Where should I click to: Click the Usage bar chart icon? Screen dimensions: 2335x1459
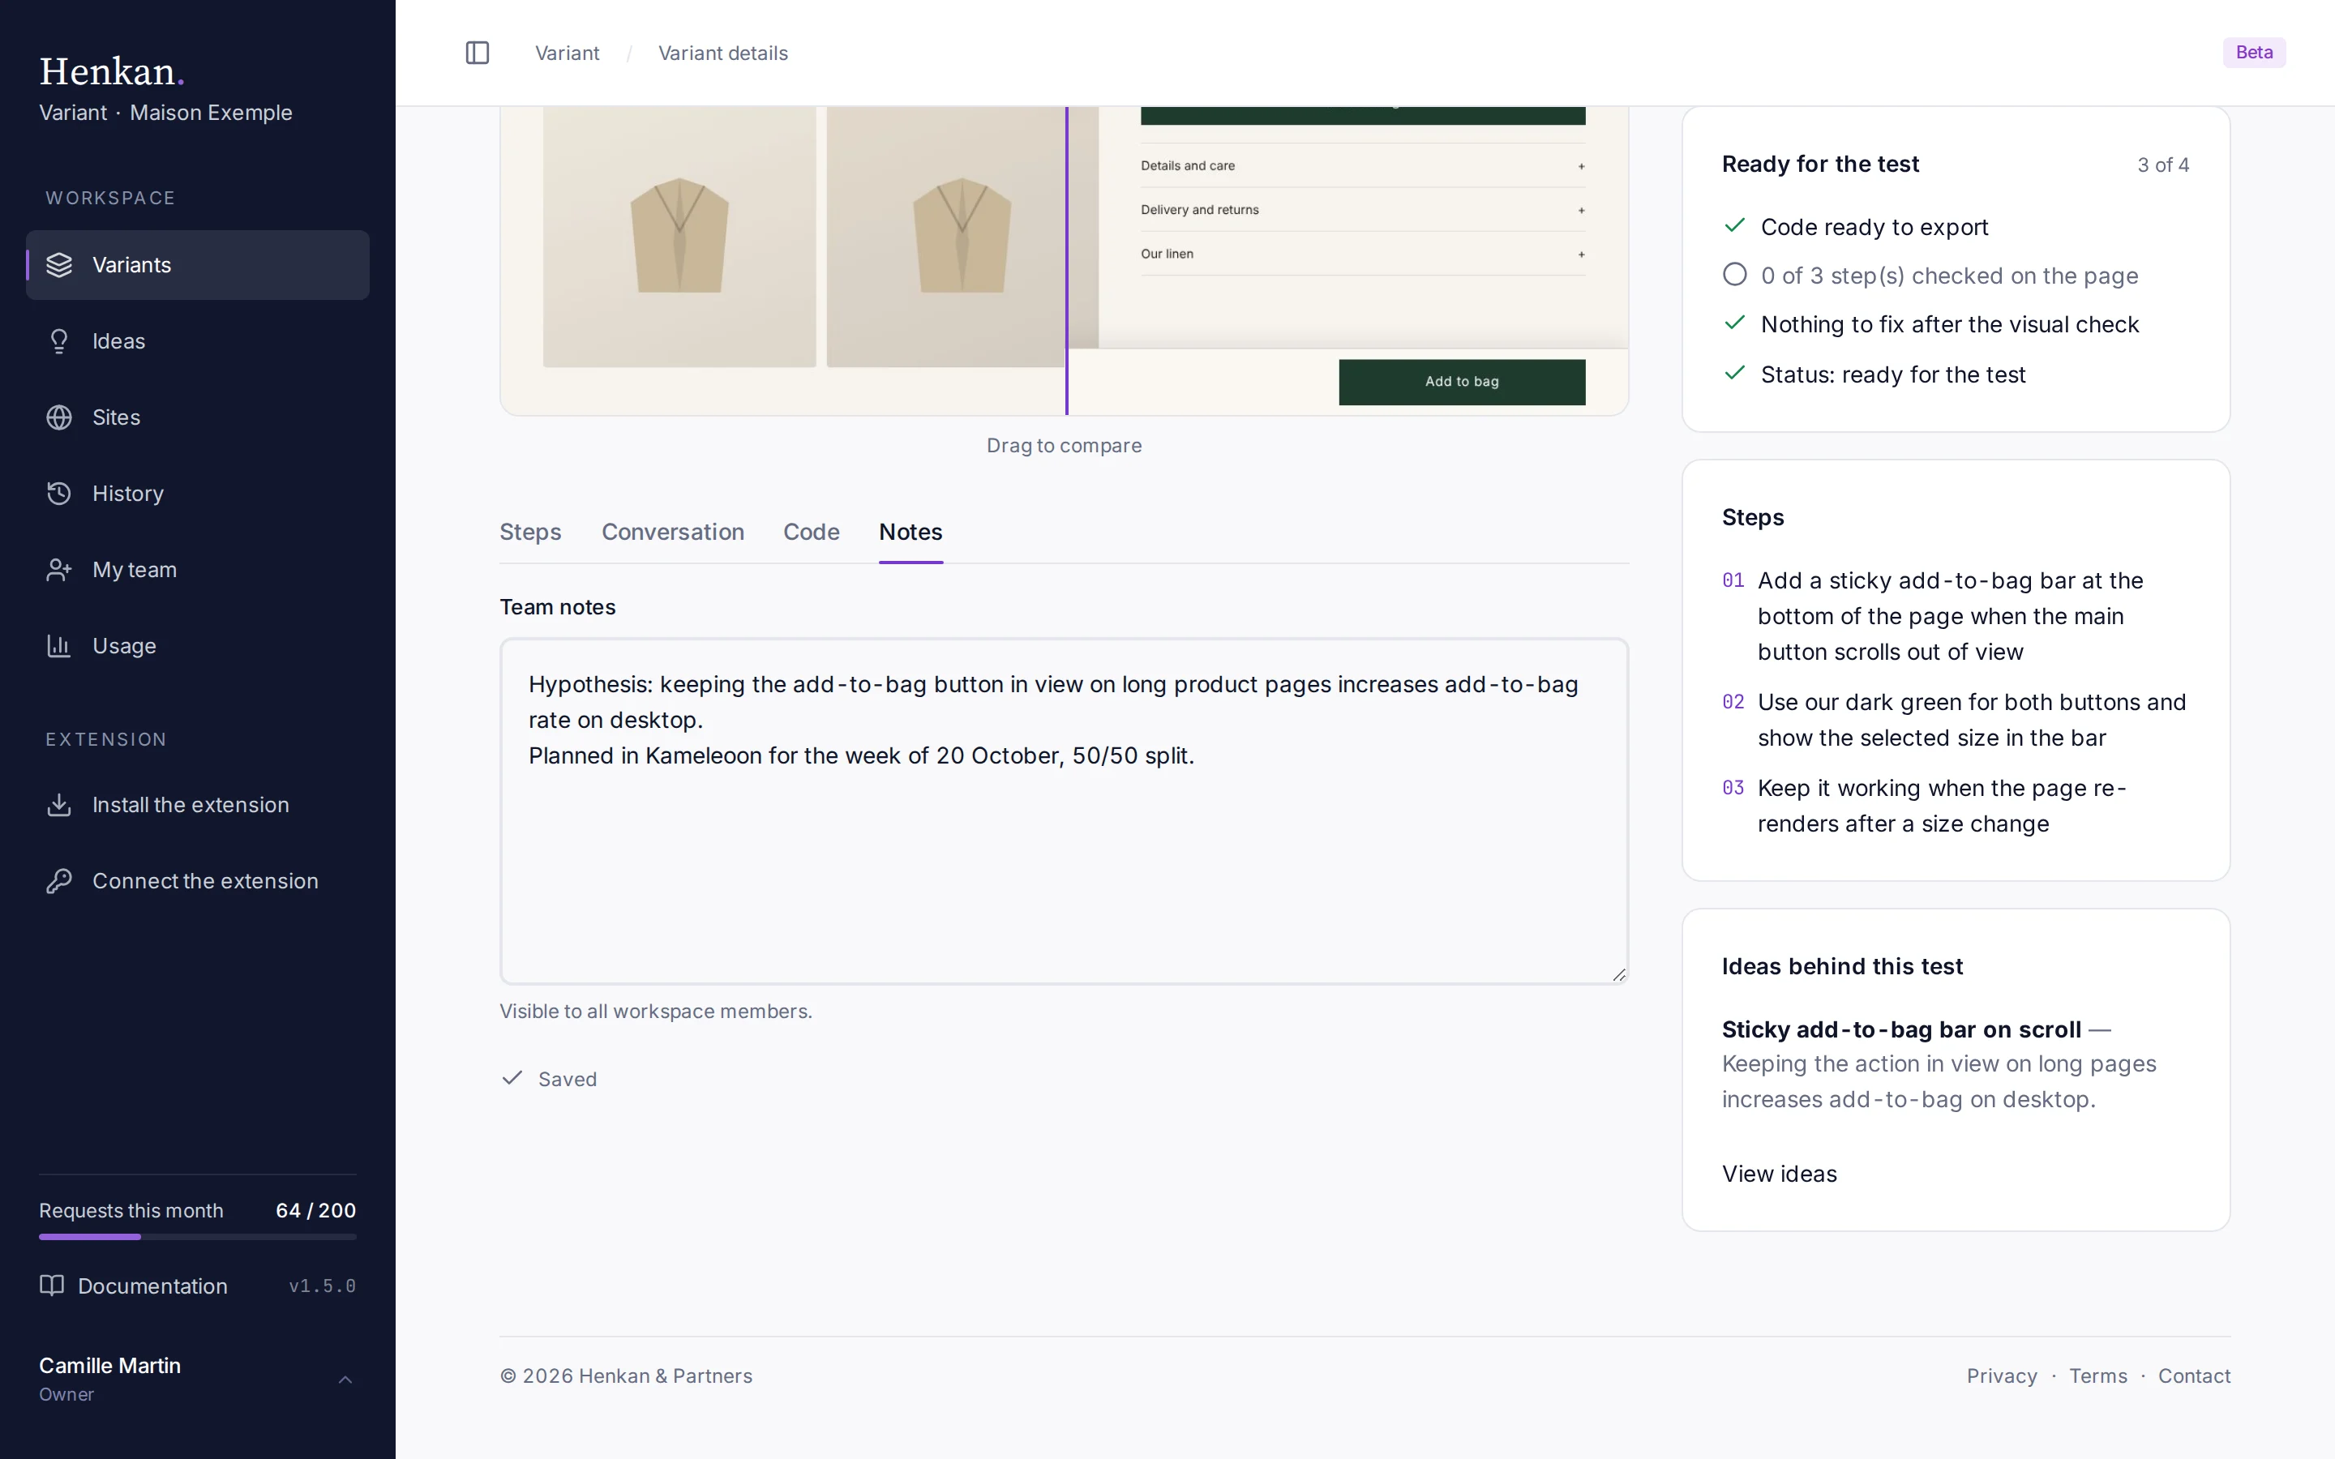[x=59, y=645]
